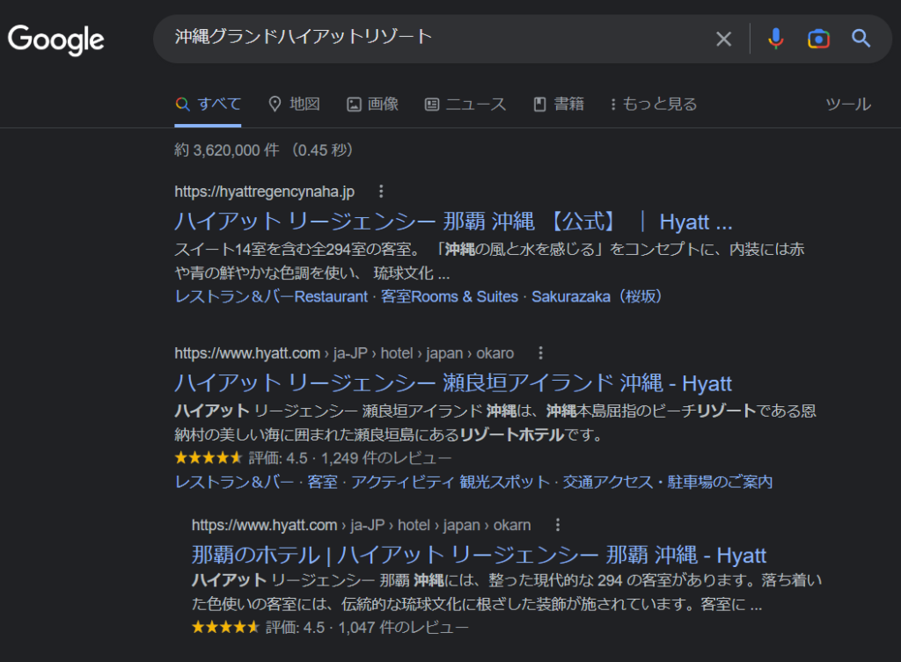The height and width of the screenshot is (662, 901).
Task: Click the 約 3,620,000 件 result count
Action: pos(227,149)
